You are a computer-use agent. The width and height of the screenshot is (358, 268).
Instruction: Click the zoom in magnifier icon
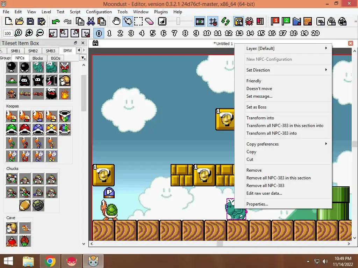point(29,33)
